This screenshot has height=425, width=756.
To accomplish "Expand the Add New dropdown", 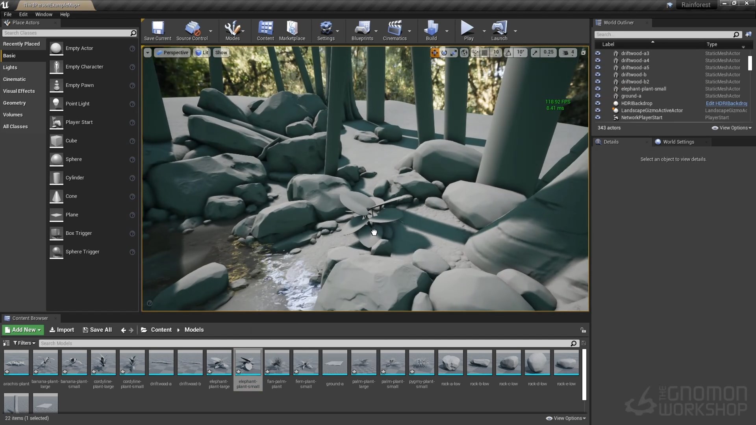I will [x=23, y=330].
